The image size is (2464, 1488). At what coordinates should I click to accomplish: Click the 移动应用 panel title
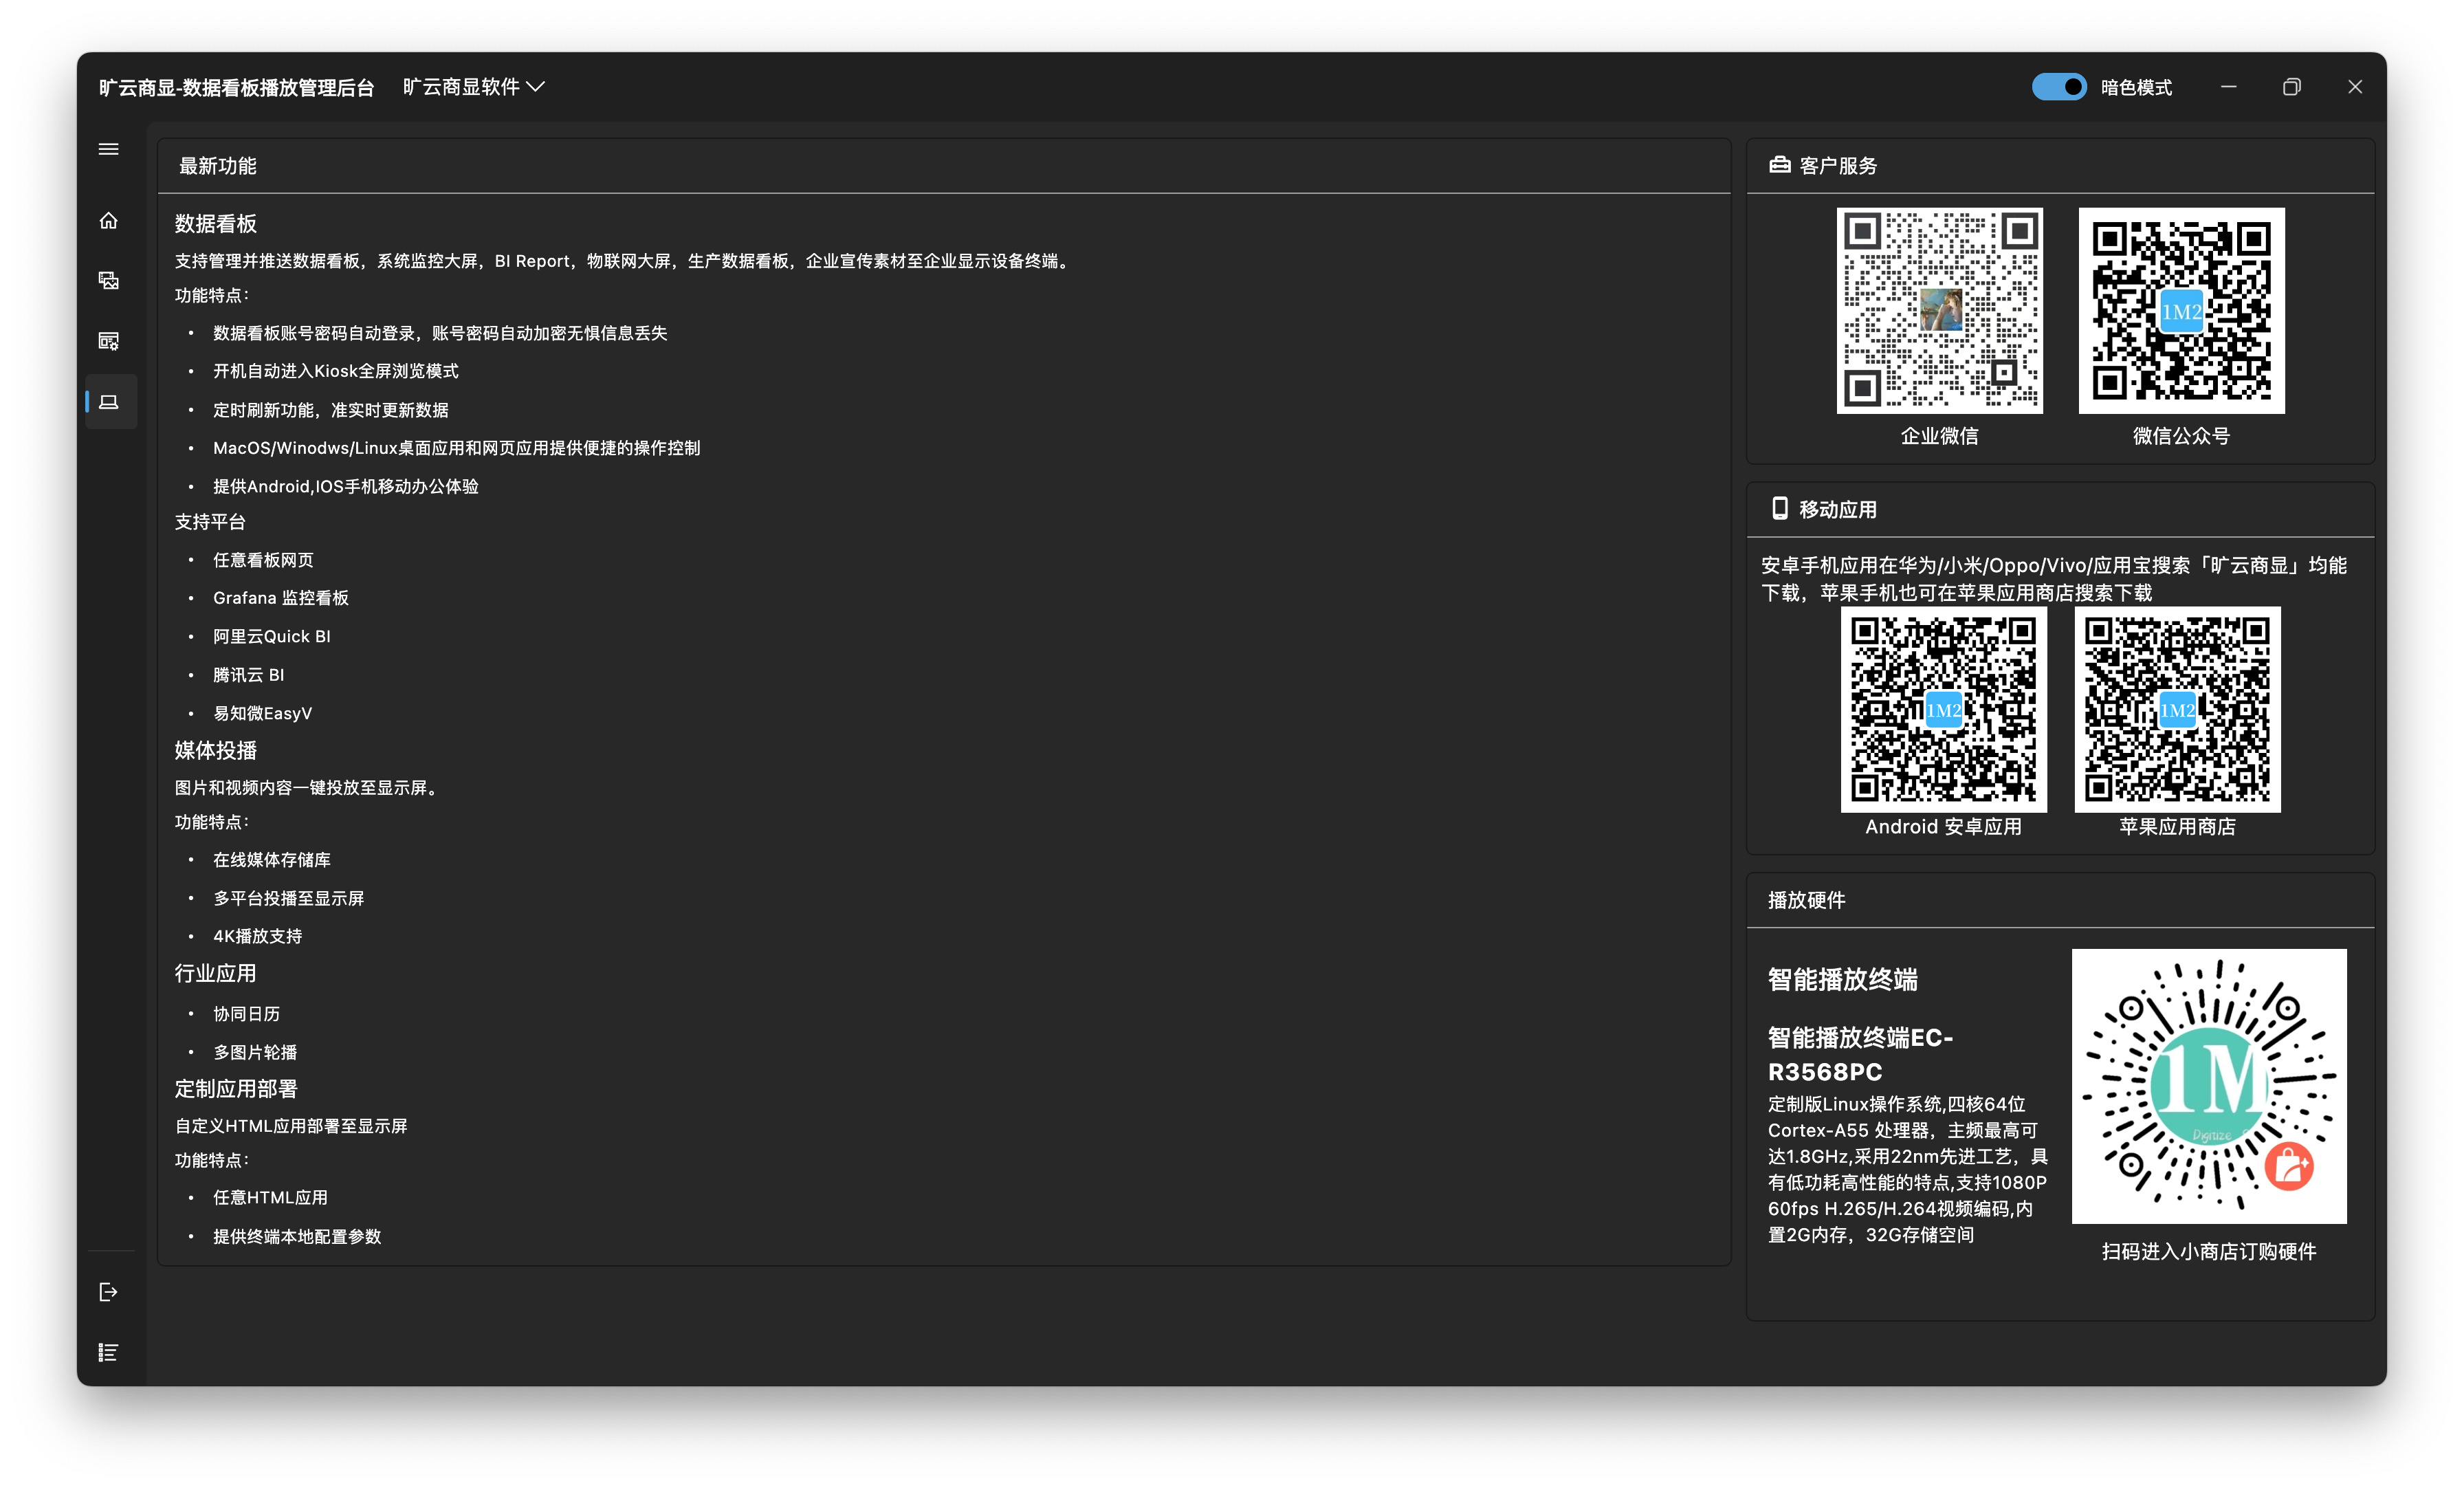coord(1838,509)
